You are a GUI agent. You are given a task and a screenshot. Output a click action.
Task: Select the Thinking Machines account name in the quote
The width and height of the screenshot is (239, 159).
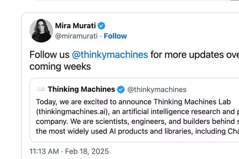click(81, 89)
